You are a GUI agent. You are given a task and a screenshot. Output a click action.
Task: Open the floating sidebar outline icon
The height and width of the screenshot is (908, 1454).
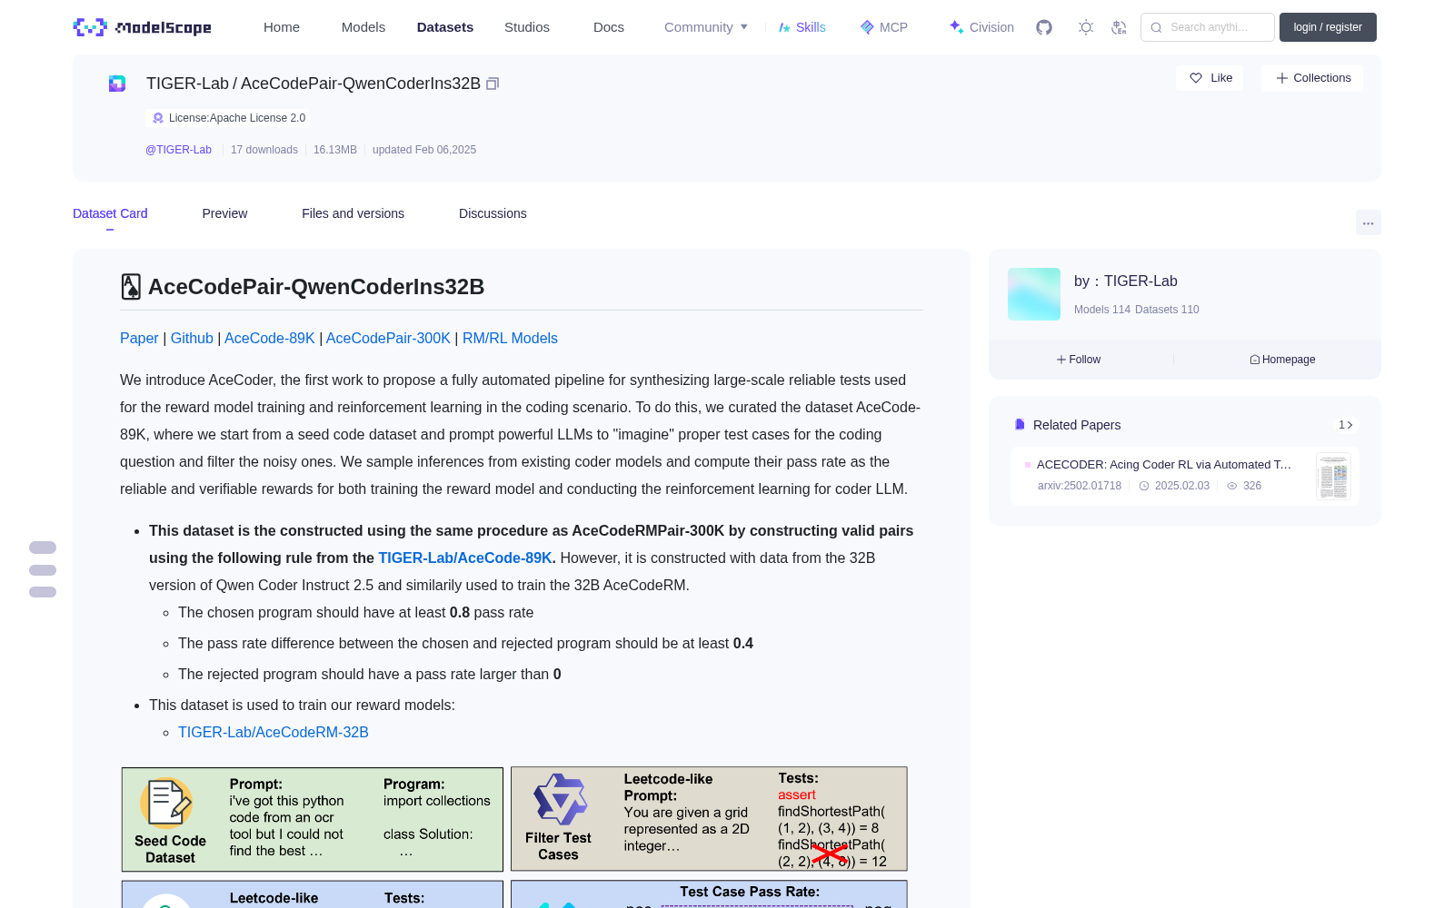43,569
